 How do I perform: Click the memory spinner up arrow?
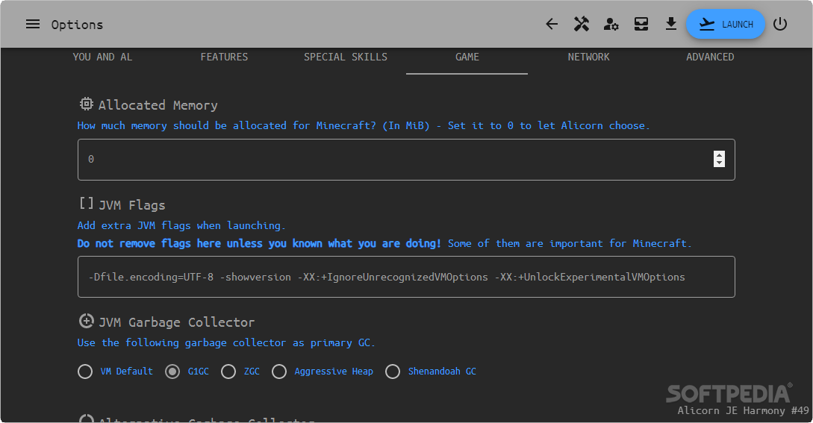click(719, 155)
